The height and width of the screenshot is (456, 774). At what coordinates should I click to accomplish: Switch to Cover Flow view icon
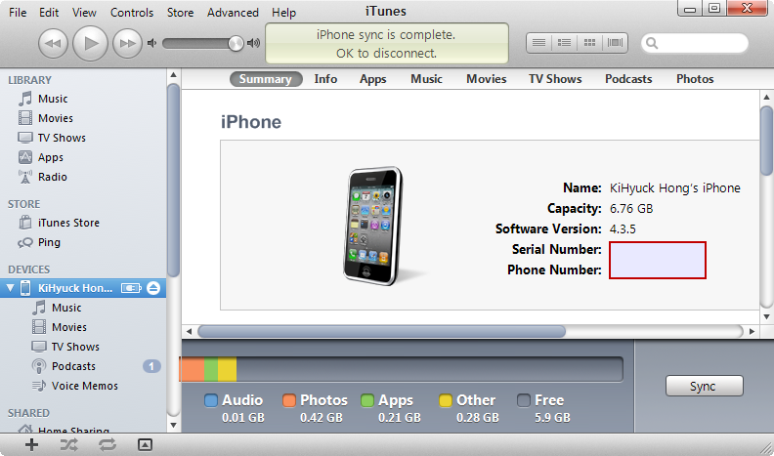tap(615, 43)
